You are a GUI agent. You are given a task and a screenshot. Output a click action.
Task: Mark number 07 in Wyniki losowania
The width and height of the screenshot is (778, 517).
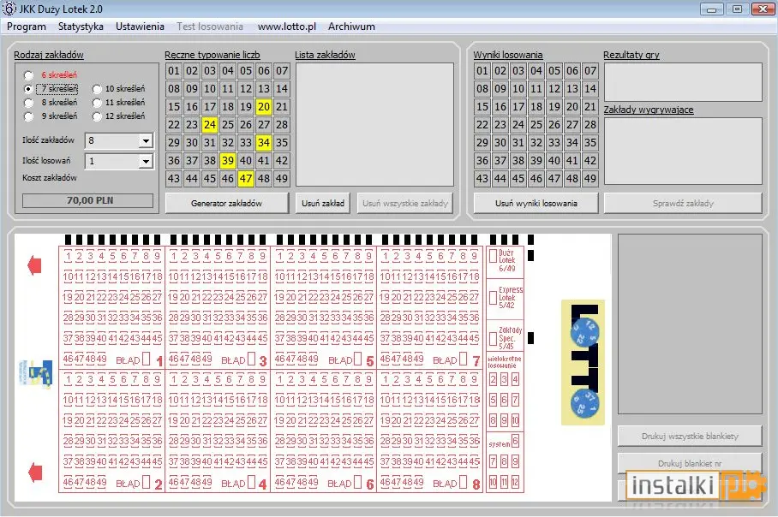pos(590,70)
